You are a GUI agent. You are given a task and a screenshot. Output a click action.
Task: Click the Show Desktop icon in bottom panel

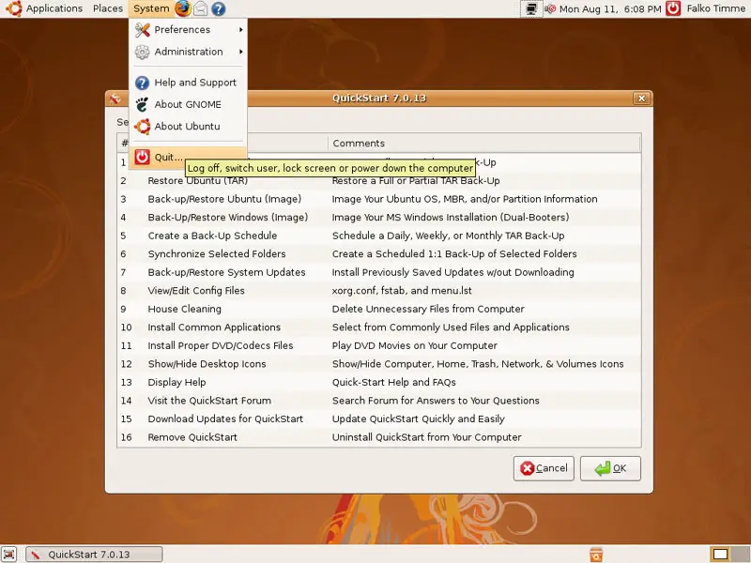(8, 554)
